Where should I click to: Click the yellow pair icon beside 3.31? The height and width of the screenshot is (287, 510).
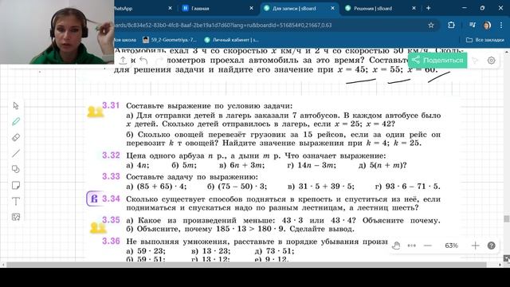(96, 112)
